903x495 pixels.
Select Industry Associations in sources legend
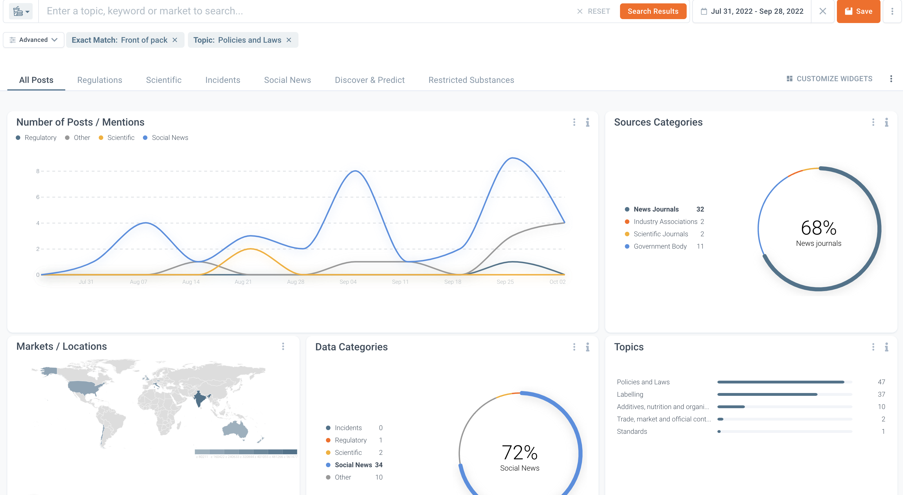click(664, 222)
